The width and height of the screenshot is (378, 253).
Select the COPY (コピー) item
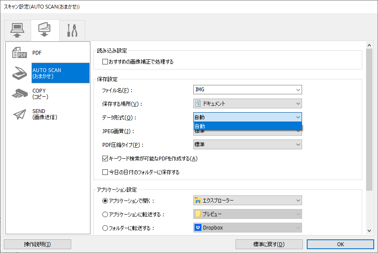click(x=40, y=93)
